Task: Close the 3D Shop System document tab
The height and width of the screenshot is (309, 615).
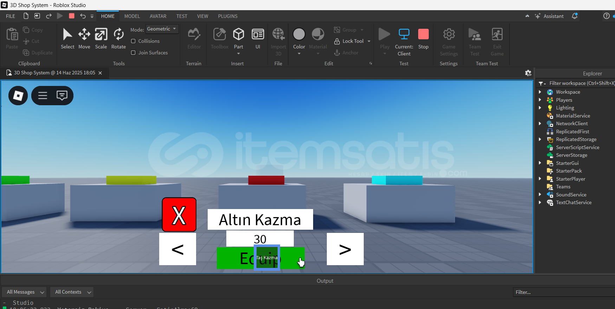Action: click(x=100, y=73)
